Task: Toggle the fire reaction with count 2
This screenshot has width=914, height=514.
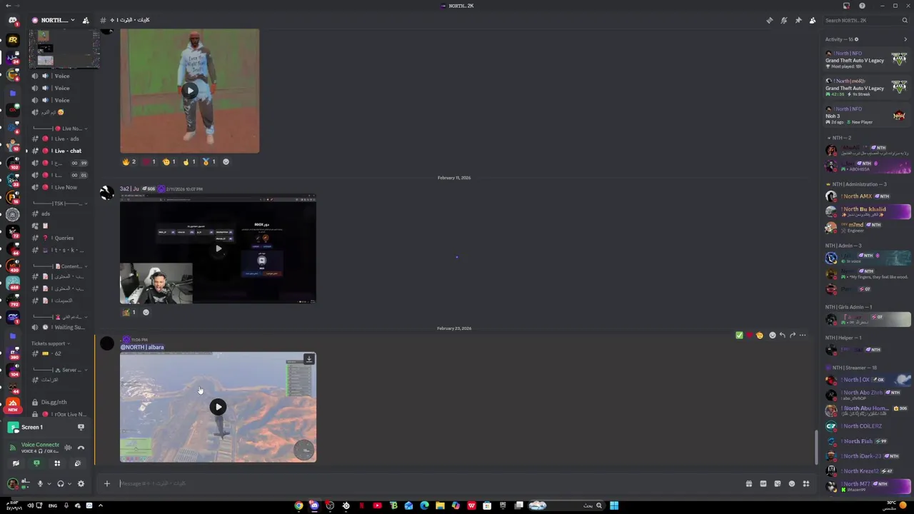Action: pos(129,161)
